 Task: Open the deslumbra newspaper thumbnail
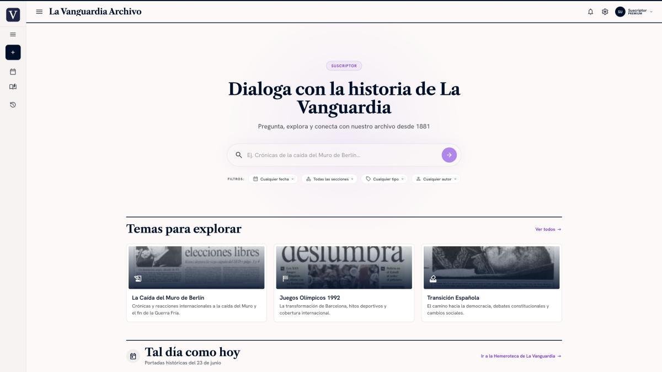coord(344,267)
